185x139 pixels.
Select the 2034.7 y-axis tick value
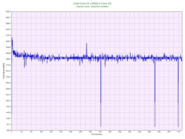pyautogui.click(x=8, y=101)
